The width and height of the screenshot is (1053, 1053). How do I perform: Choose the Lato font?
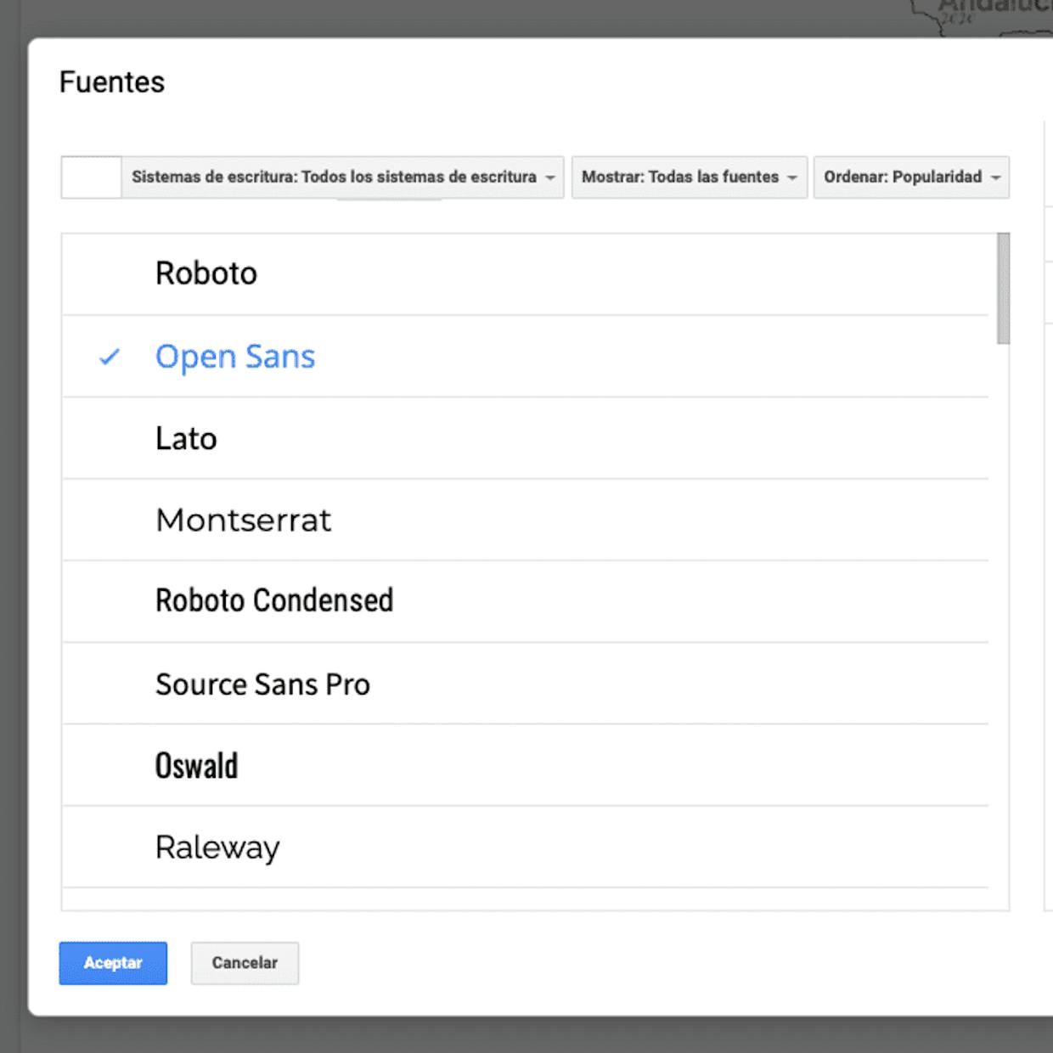point(526,438)
